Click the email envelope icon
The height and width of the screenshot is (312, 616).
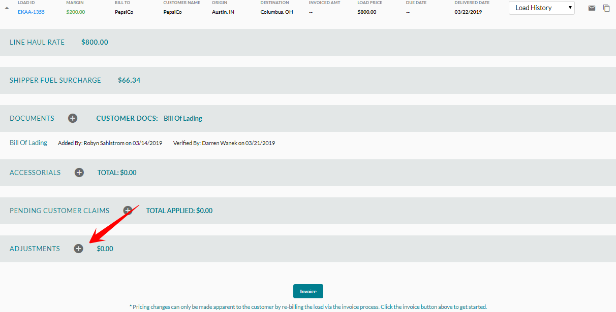click(592, 8)
